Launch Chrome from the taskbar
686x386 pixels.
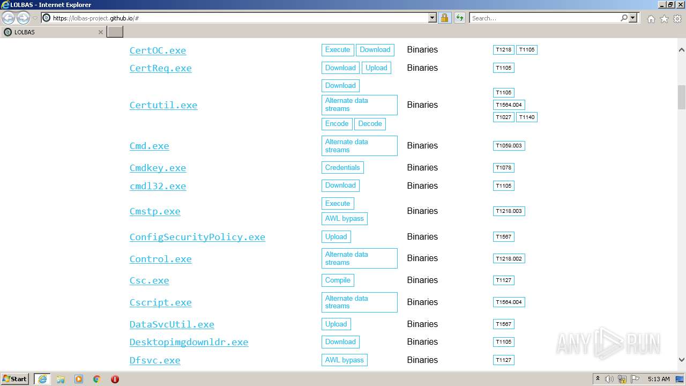[97, 379]
